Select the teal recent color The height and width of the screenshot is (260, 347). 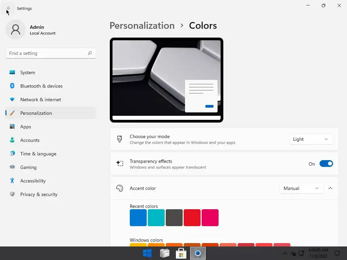pyautogui.click(x=156, y=218)
